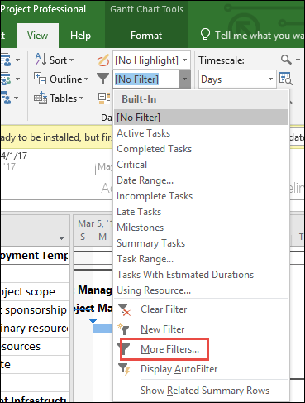Click the Clear Filter funnel icon
This screenshot has height=403, width=305.
point(124,309)
